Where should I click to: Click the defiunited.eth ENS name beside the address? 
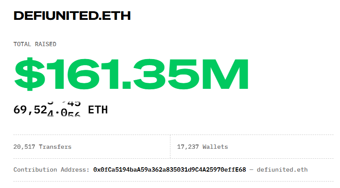coord(282,169)
